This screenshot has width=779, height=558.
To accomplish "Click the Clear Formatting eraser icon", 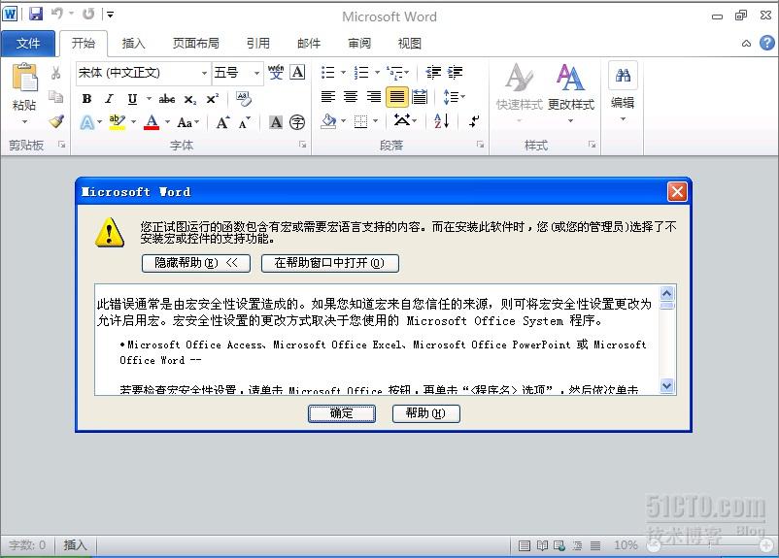I will click(x=244, y=98).
